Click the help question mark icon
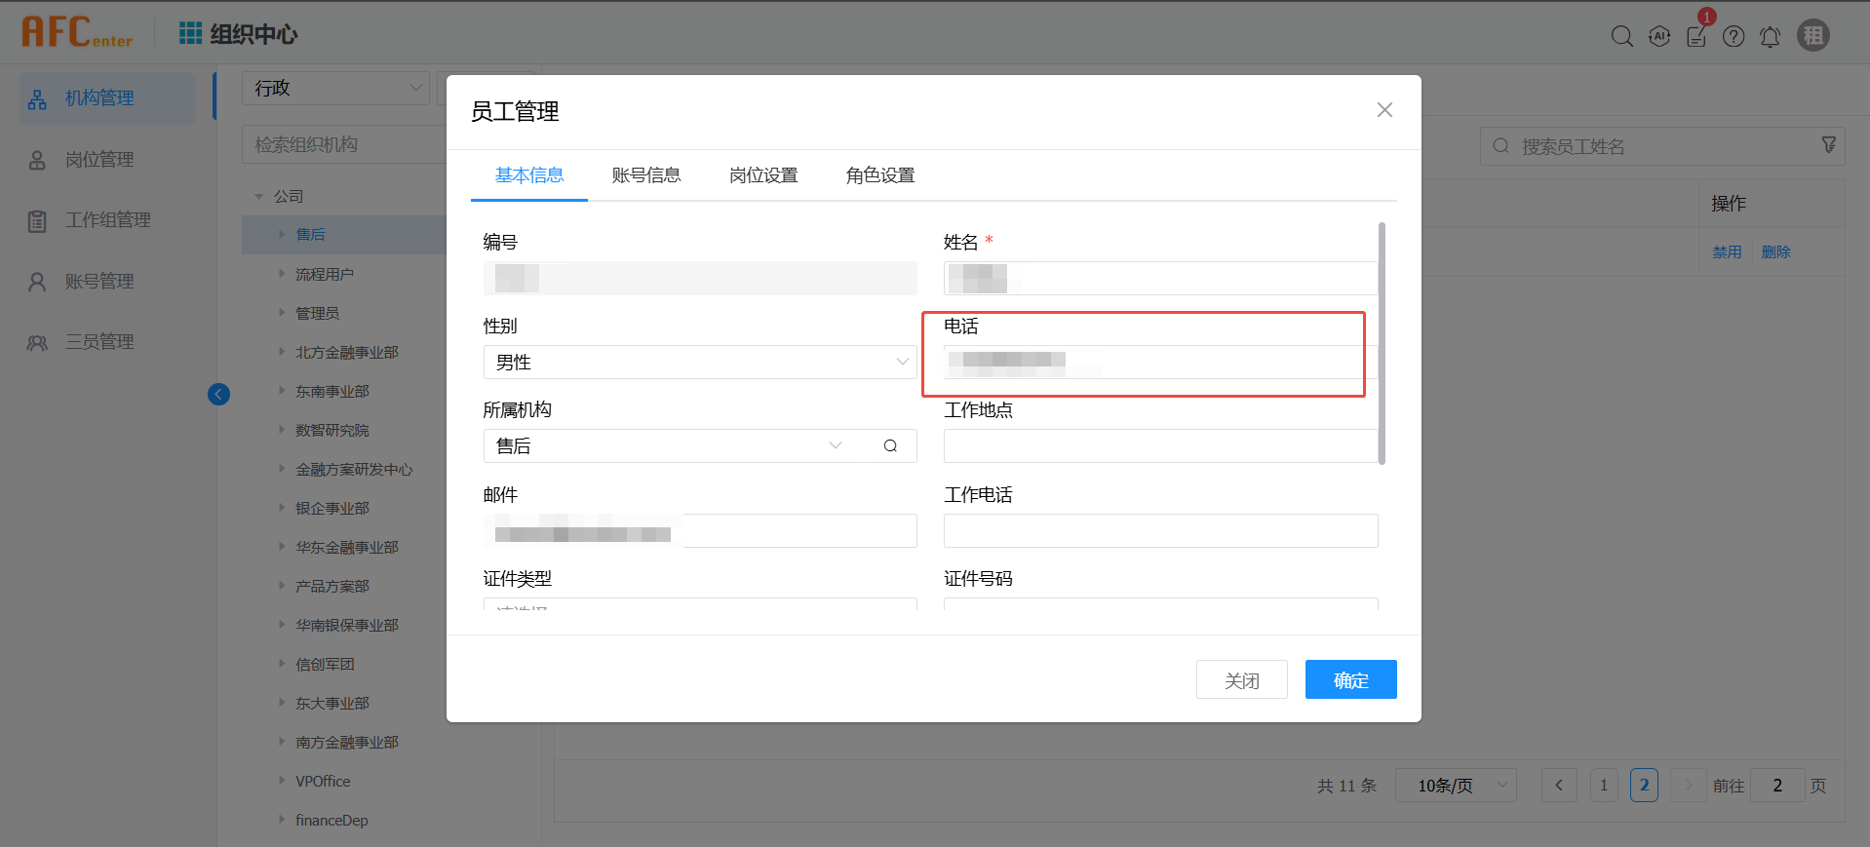This screenshot has width=1870, height=847. [x=1734, y=37]
